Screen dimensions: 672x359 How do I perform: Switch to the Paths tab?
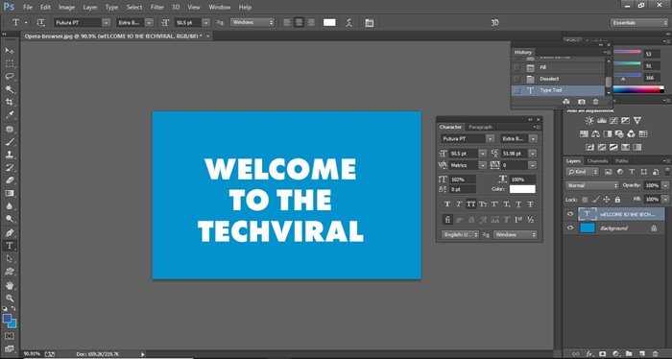pos(621,161)
